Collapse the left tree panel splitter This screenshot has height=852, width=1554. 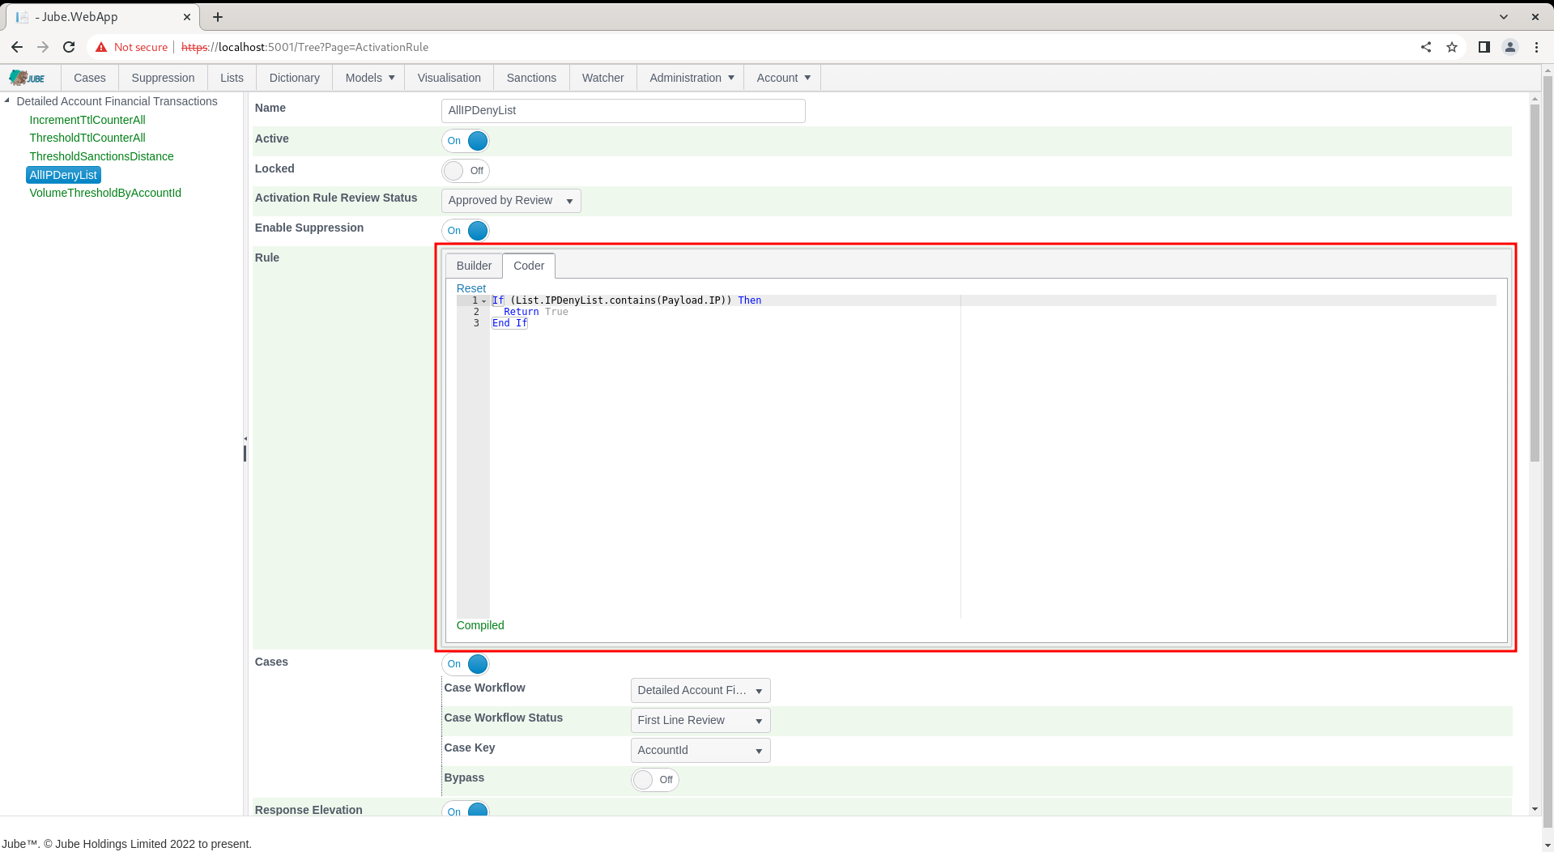pyautogui.click(x=245, y=439)
